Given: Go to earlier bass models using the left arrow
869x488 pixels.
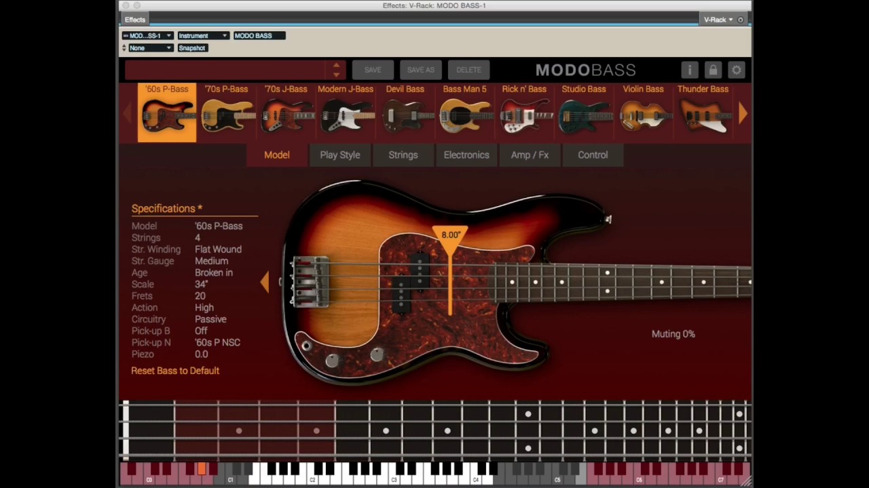Looking at the screenshot, I should click(127, 113).
